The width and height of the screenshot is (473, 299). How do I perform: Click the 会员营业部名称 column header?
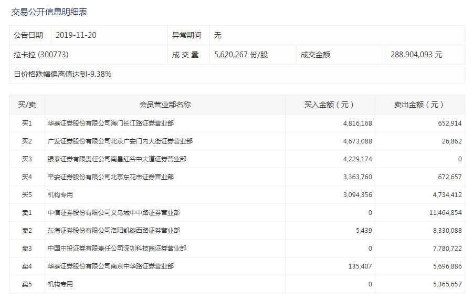(x=165, y=105)
